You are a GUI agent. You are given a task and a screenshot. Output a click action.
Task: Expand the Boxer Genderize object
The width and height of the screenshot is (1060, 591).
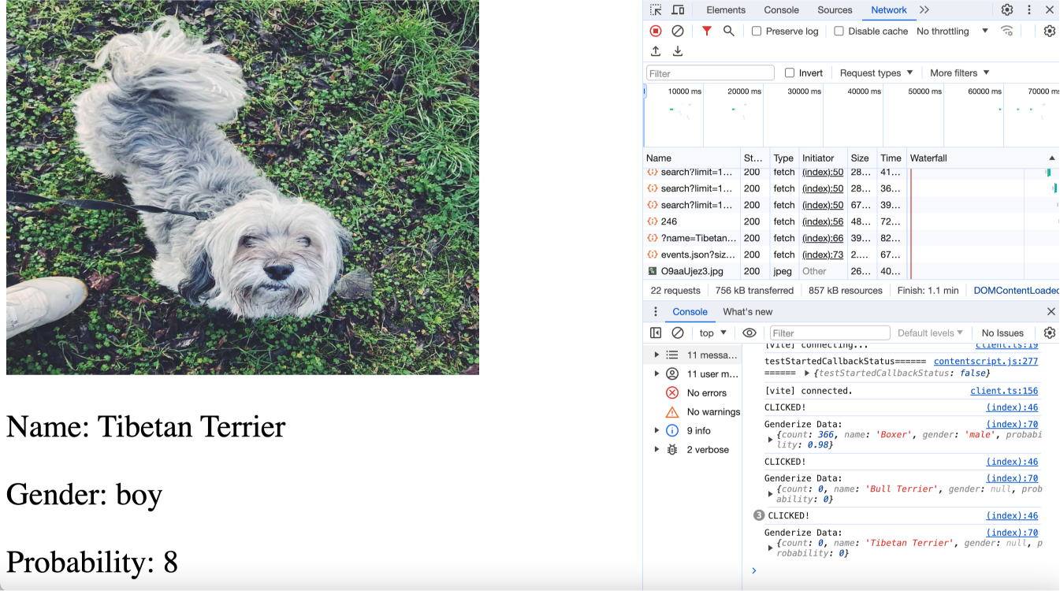[771, 440]
